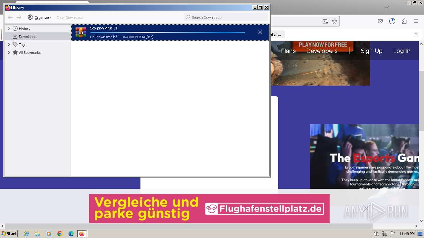Focus the Search Downloads field

(x=226, y=17)
